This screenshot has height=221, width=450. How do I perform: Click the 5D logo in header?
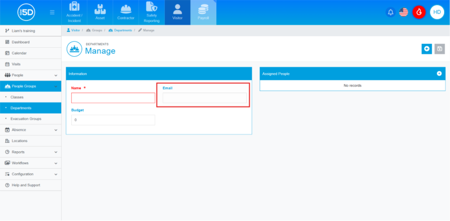pos(26,12)
